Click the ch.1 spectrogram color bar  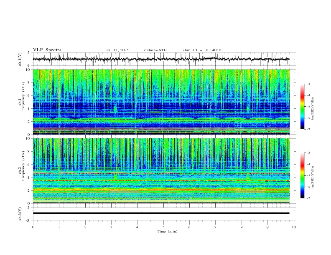click(x=302, y=107)
